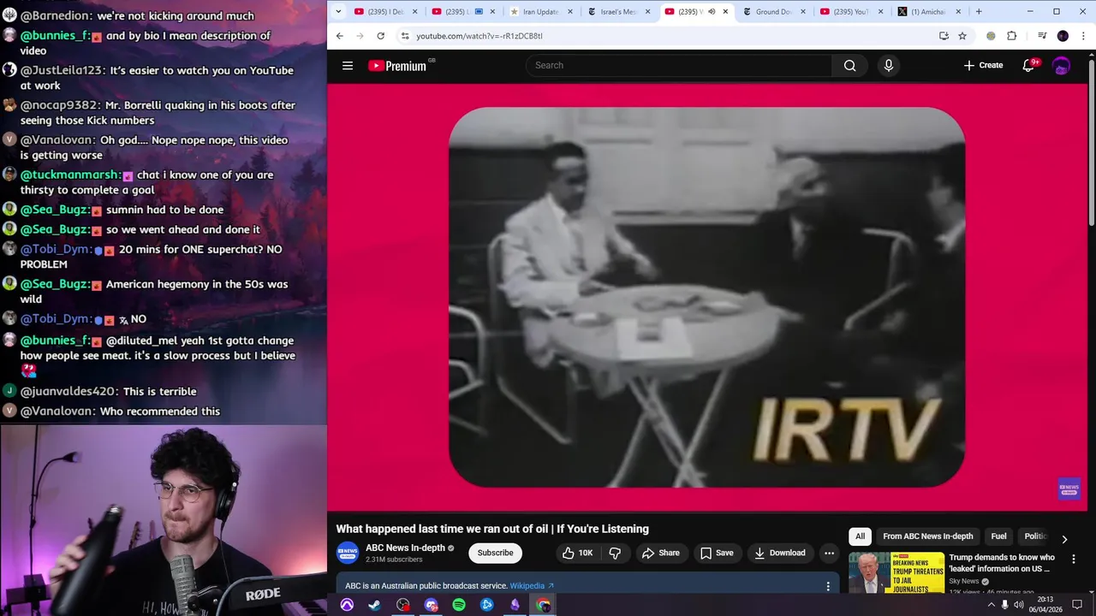
Task: Show more filter chips with right arrow
Action: pos(1064,539)
